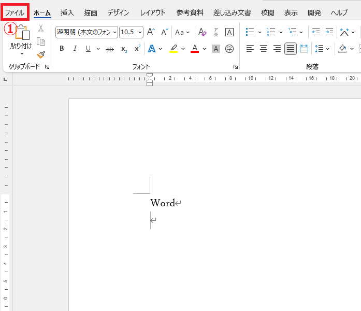361x311 pixels.
Task: Center align the text
Action: click(264, 49)
